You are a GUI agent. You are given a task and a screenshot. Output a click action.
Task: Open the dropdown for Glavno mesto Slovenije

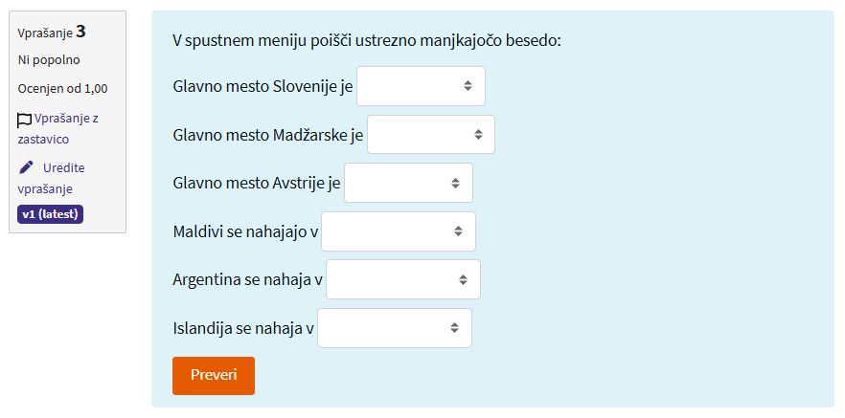tap(421, 85)
